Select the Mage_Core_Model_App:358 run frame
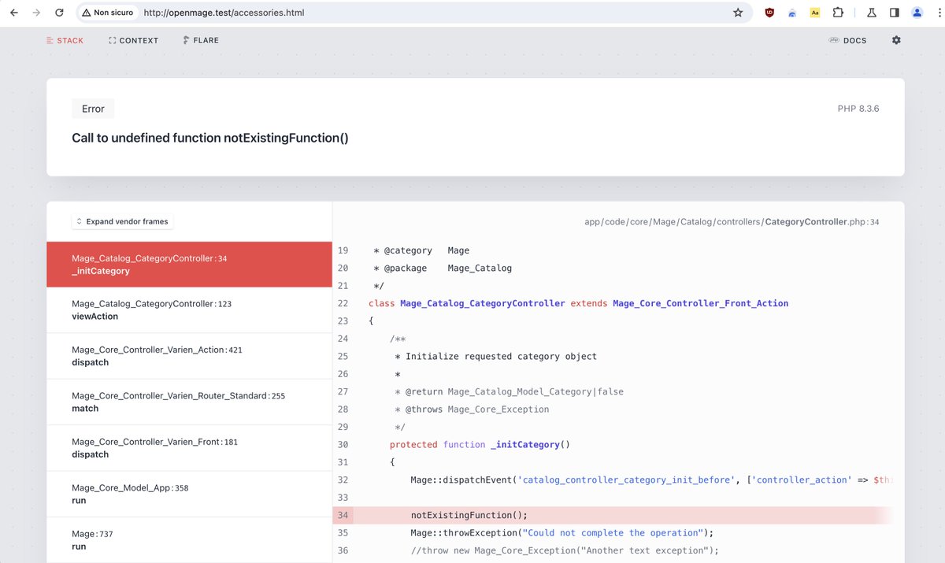This screenshot has height=563, width=945. [x=189, y=494]
